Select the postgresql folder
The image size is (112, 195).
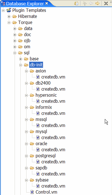coord(46,156)
